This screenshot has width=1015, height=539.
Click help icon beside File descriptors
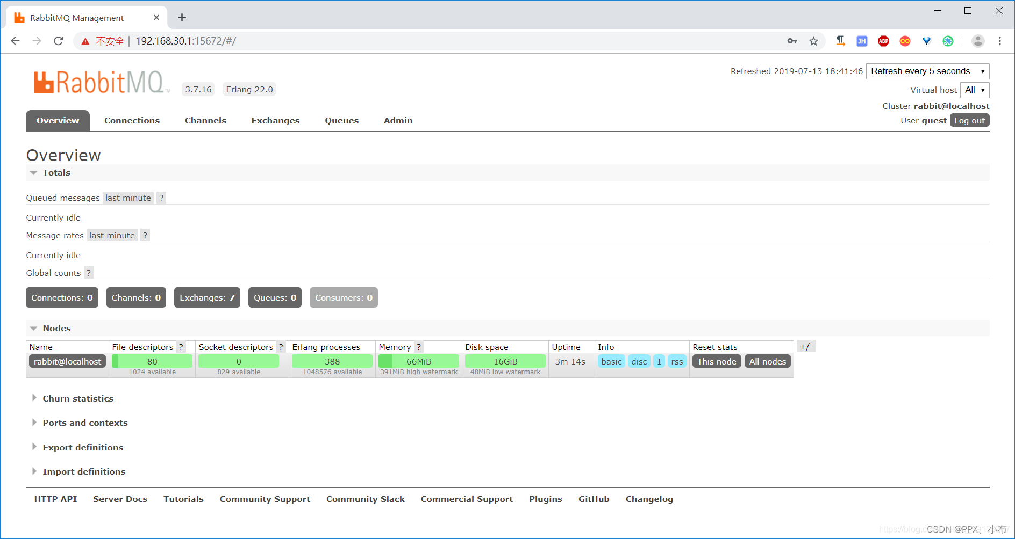pos(181,347)
